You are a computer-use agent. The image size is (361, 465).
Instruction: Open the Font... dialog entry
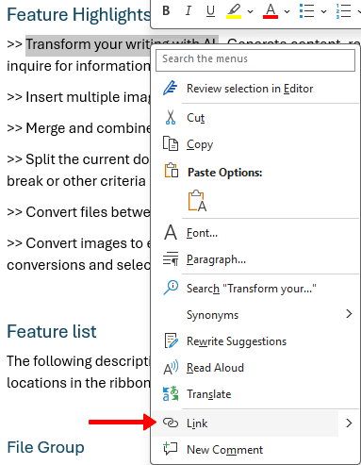[255, 233]
